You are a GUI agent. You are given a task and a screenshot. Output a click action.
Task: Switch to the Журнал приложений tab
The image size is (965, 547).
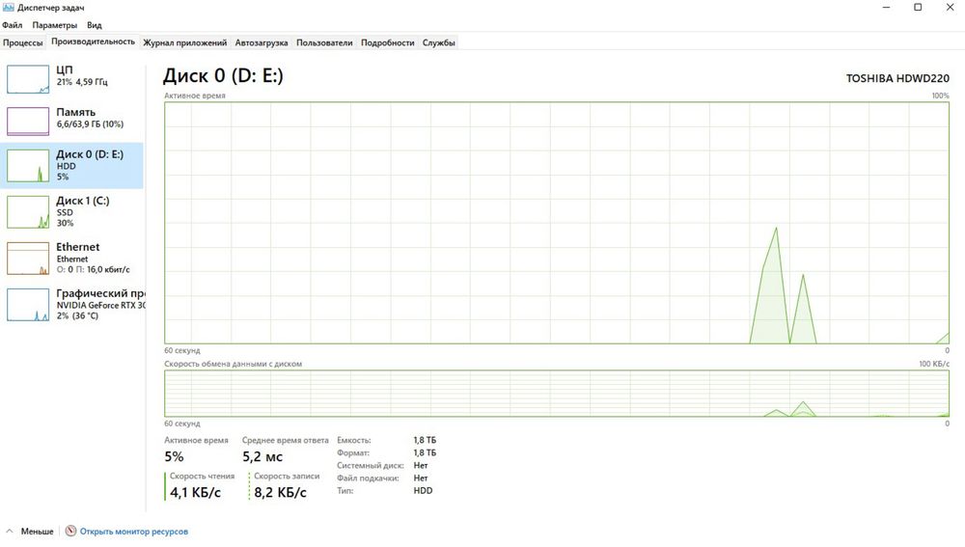tap(184, 42)
